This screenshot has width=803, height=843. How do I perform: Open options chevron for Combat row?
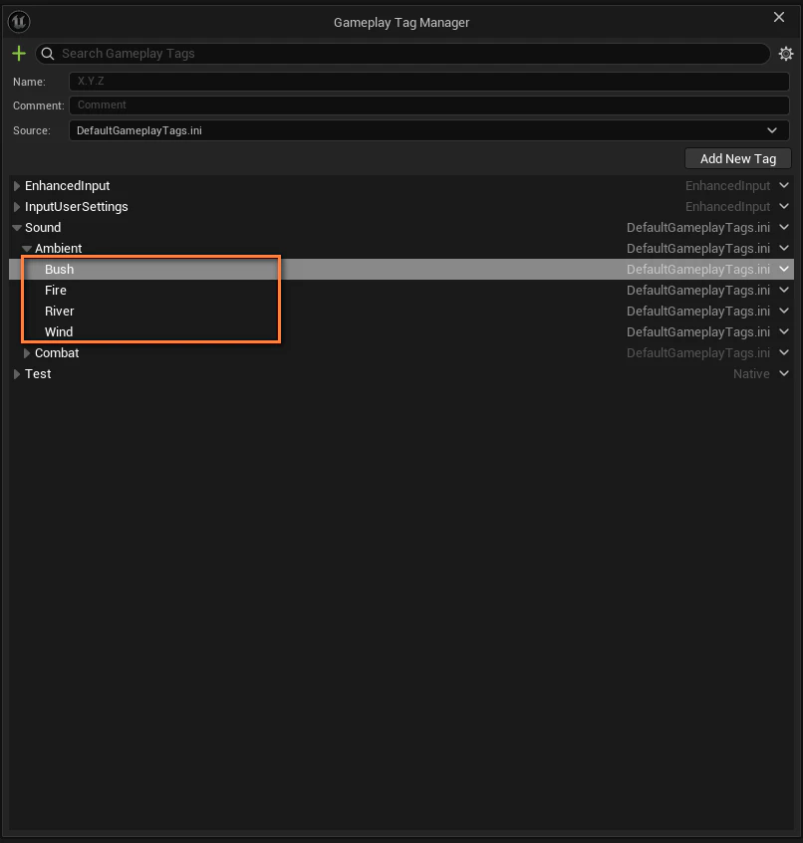coord(784,352)
